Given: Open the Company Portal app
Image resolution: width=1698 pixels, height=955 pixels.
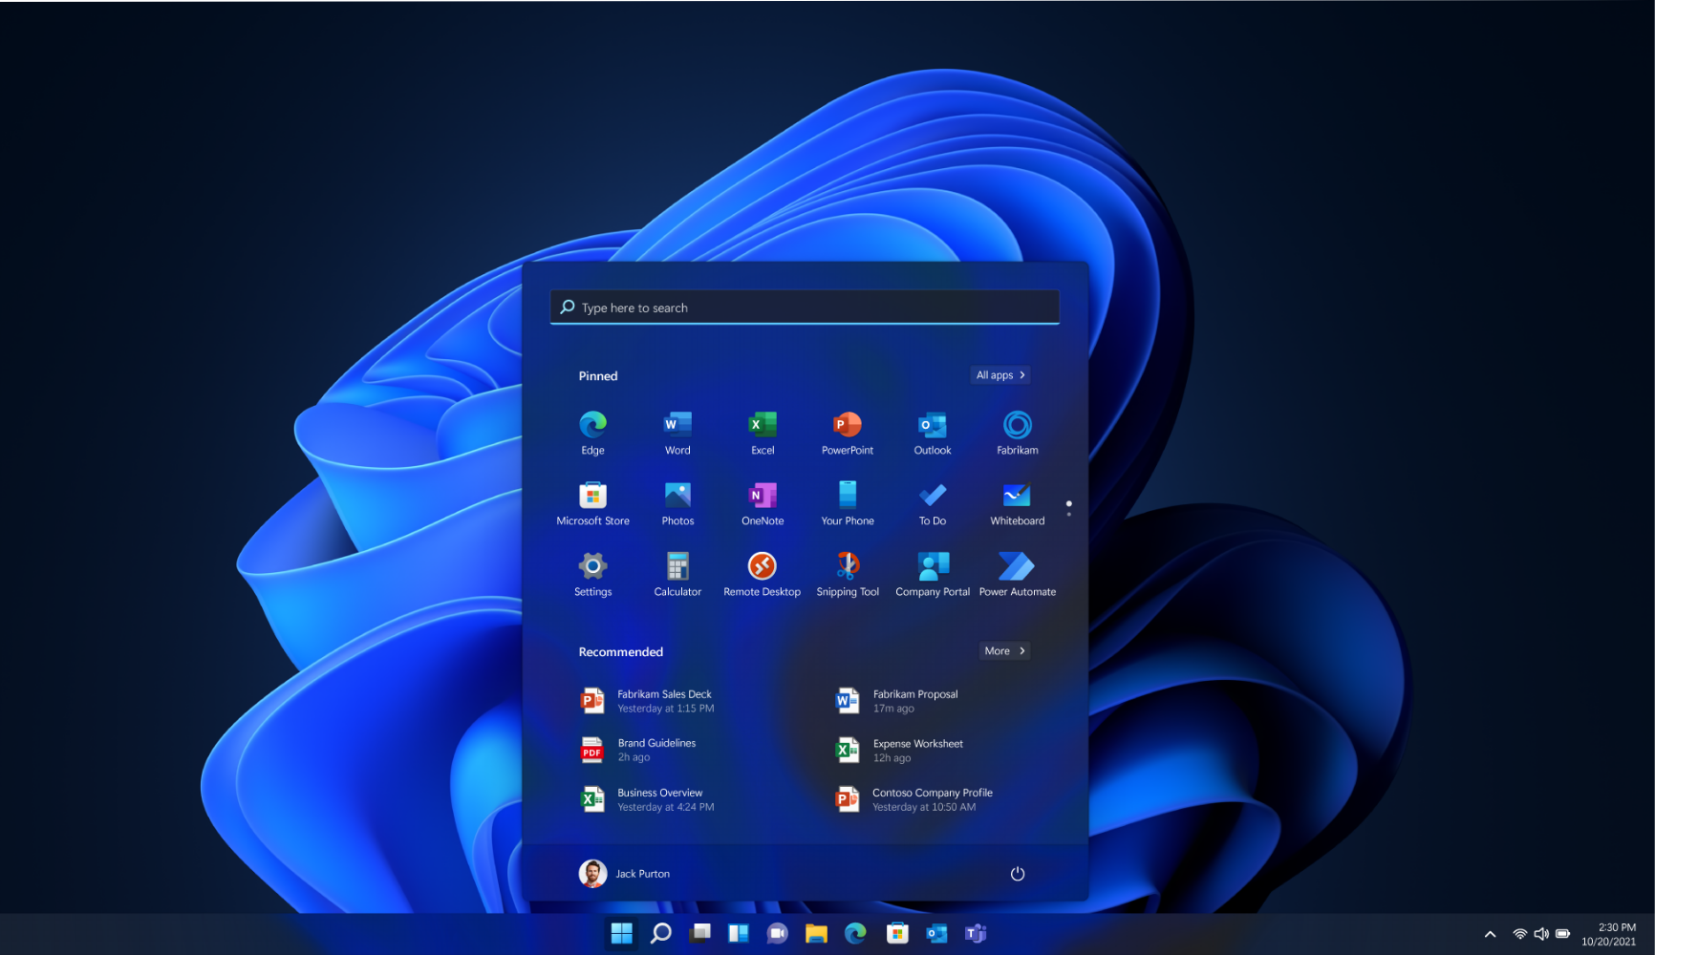Looking at the screenshot, I should [x=933, y=574].
